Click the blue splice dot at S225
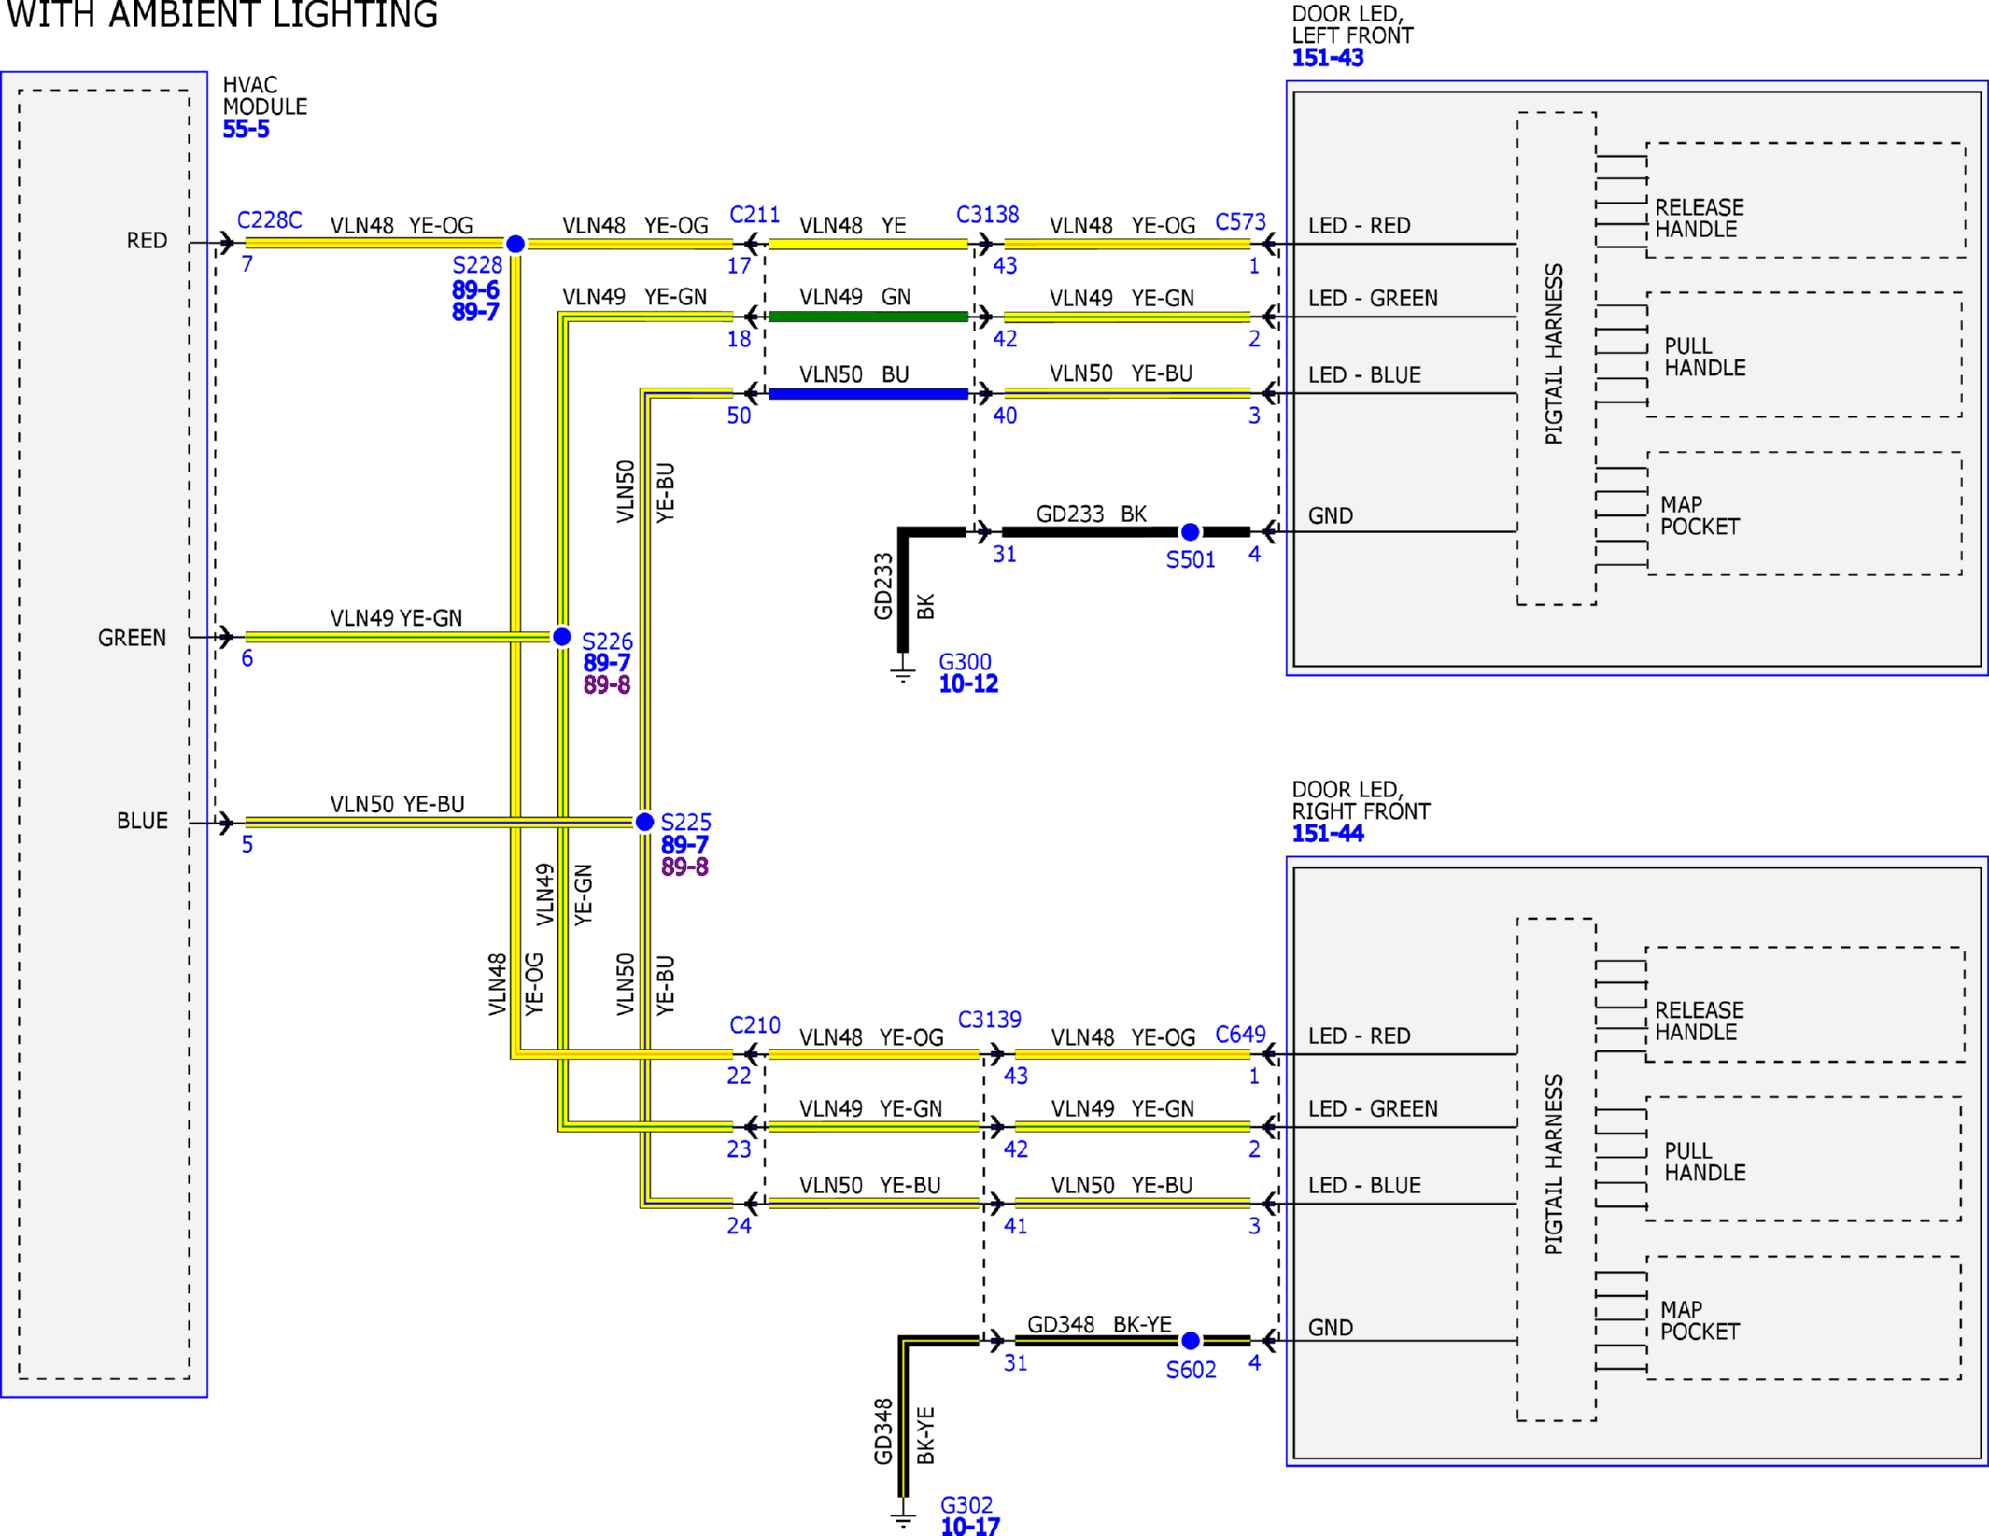 (x=644, y=822)
